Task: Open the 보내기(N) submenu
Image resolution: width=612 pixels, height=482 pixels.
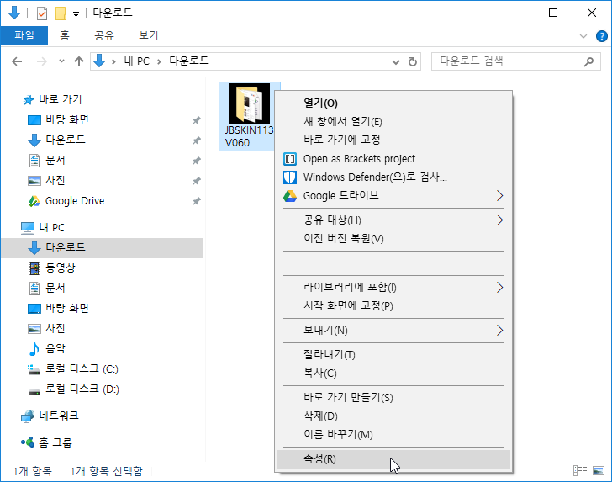Action: 393,331
